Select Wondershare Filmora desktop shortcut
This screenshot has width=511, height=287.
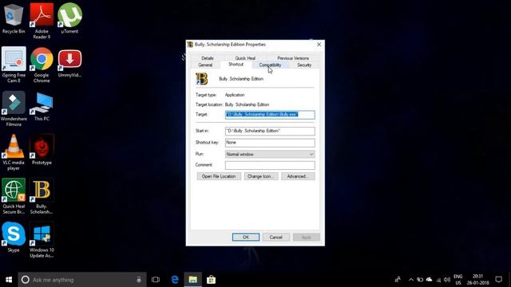coord(14,108)
